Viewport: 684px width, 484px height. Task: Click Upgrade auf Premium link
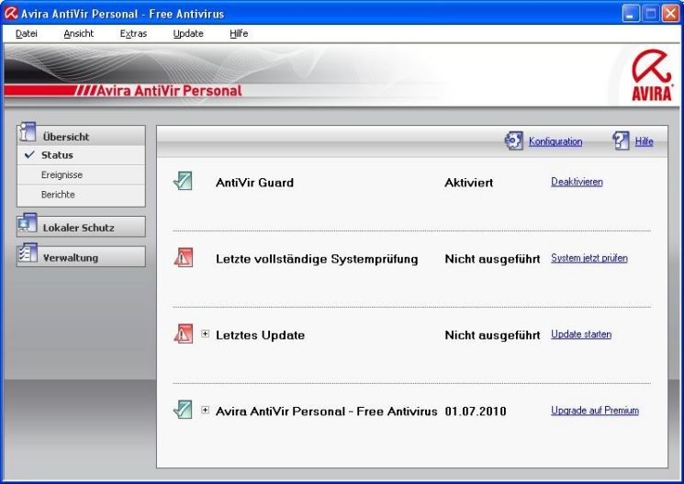(x=595, y=411)
